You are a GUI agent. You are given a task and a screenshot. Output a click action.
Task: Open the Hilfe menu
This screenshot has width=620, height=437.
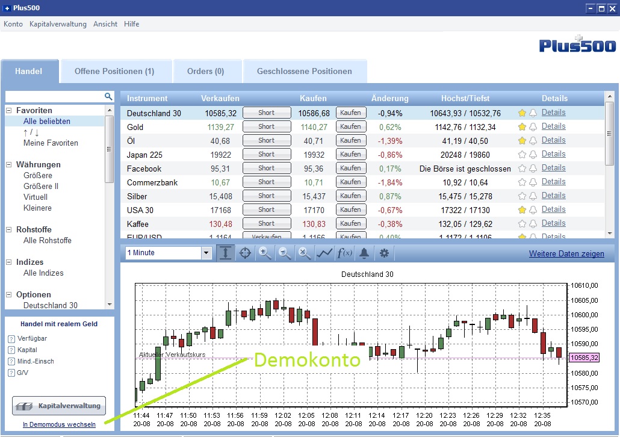[132, 24]
